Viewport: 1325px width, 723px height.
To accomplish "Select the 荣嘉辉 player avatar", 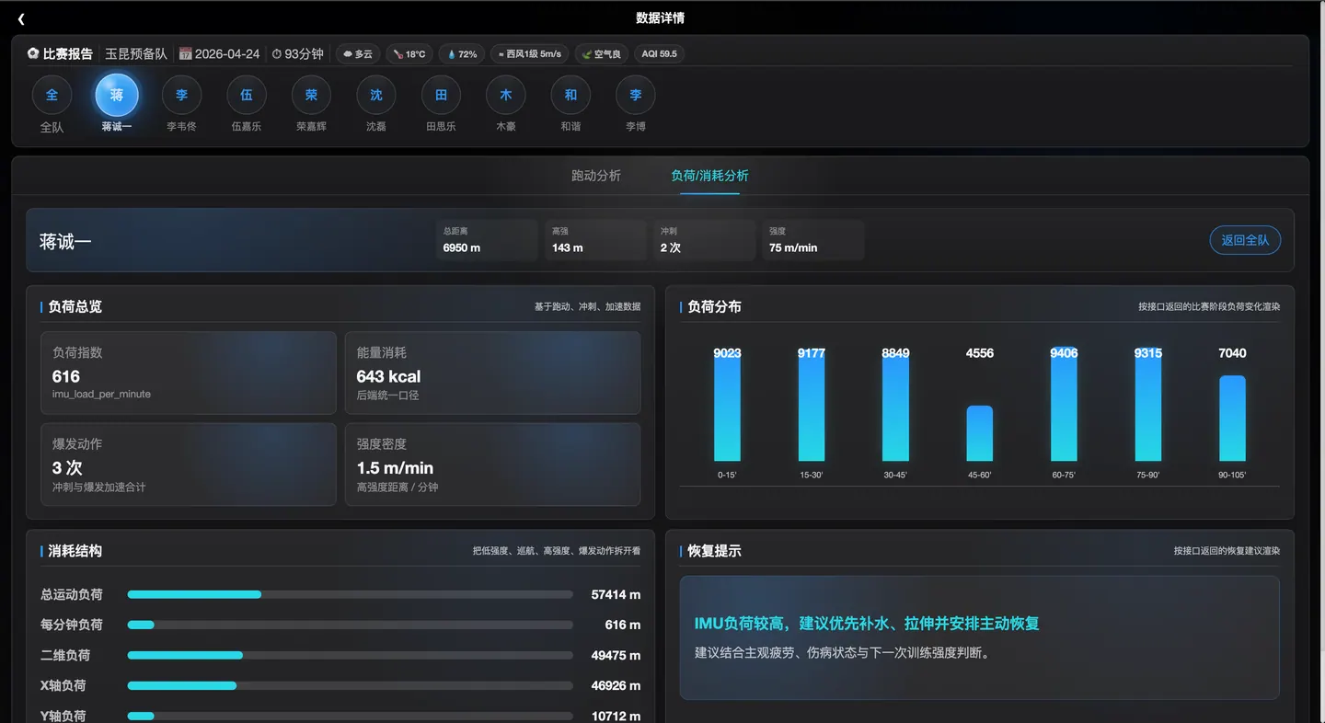I will tap(311, 95).
